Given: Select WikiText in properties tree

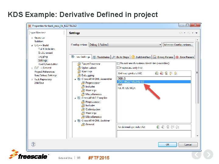Looking at the screenshot, I should (39, 83).
